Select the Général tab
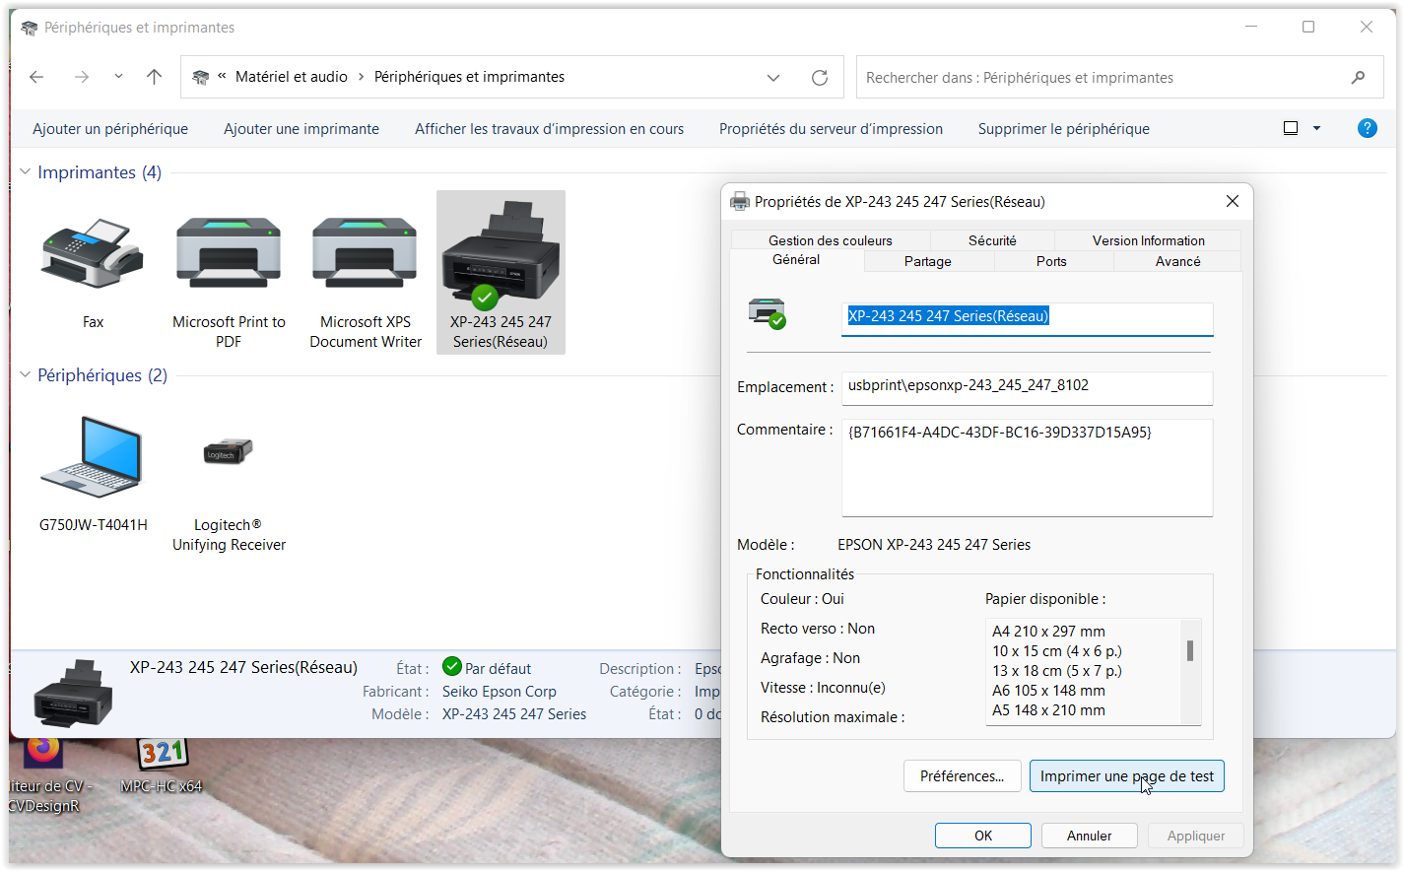 click(796, 260)
